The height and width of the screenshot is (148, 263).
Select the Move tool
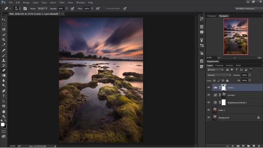tap(4, 20)
